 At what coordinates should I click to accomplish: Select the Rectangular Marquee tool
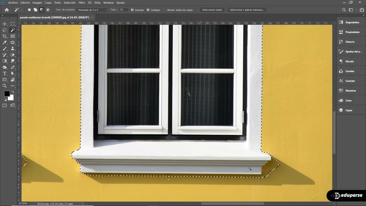click(x=13, y=24)
